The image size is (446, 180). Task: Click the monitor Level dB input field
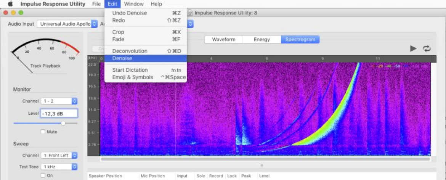(x=59, y=113)
